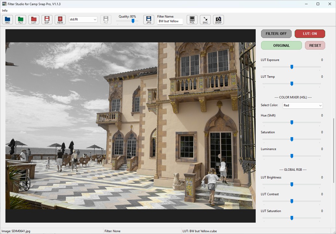Click the EXP export icon
The height and width of the screenshot is (234, 336).
47,19
